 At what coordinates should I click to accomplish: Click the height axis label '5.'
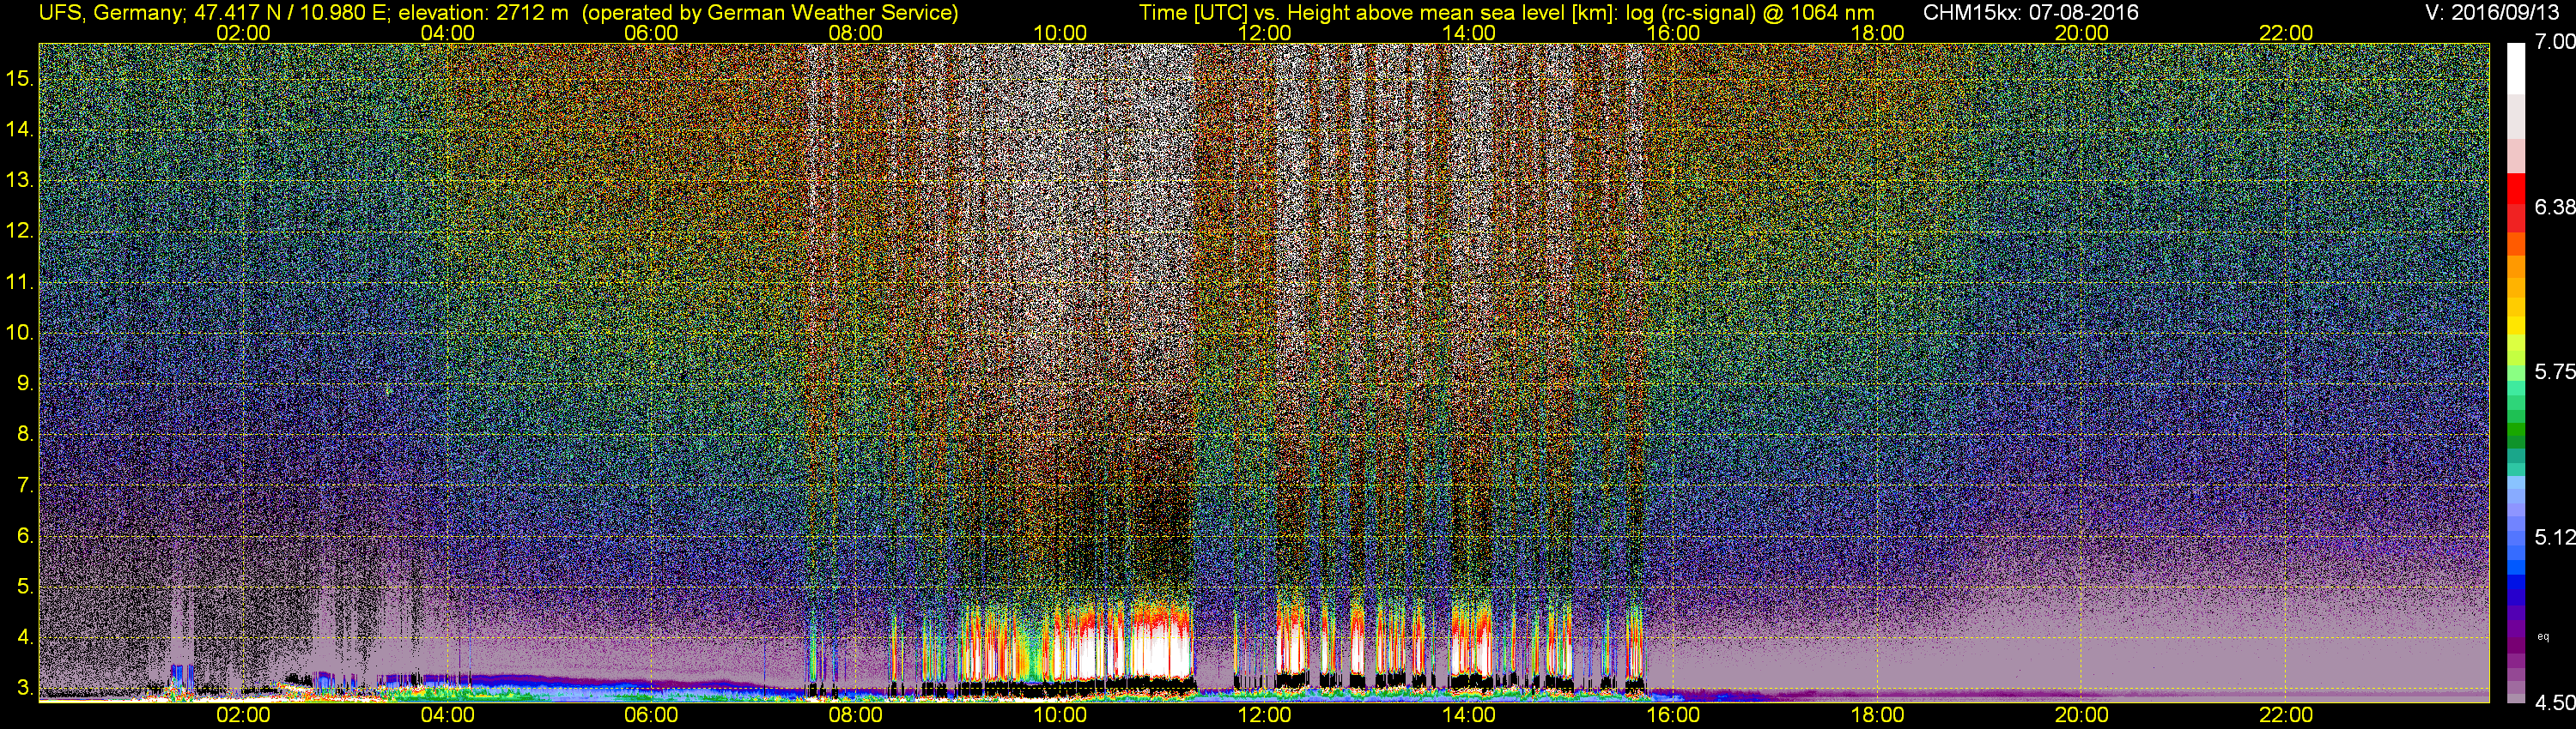coord(26,586)
